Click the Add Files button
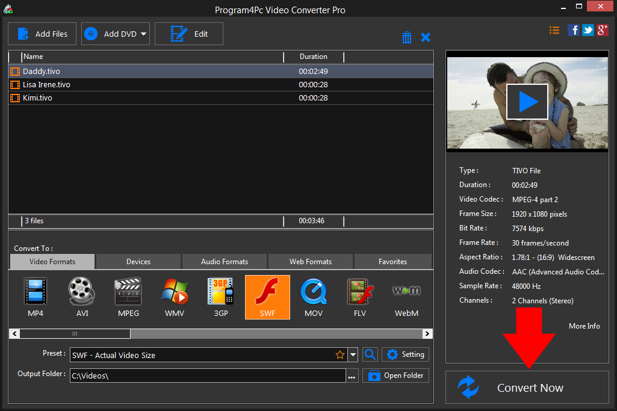 coord(42,34)
